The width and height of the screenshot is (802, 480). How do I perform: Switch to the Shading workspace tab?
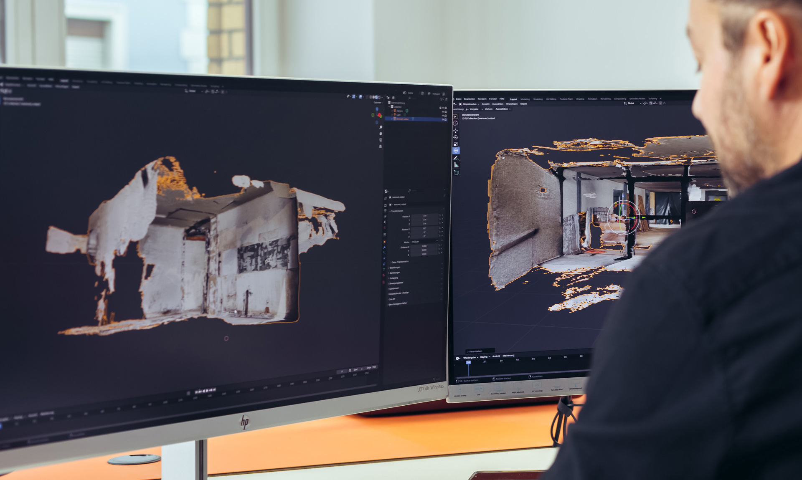(x=580, y=99)
